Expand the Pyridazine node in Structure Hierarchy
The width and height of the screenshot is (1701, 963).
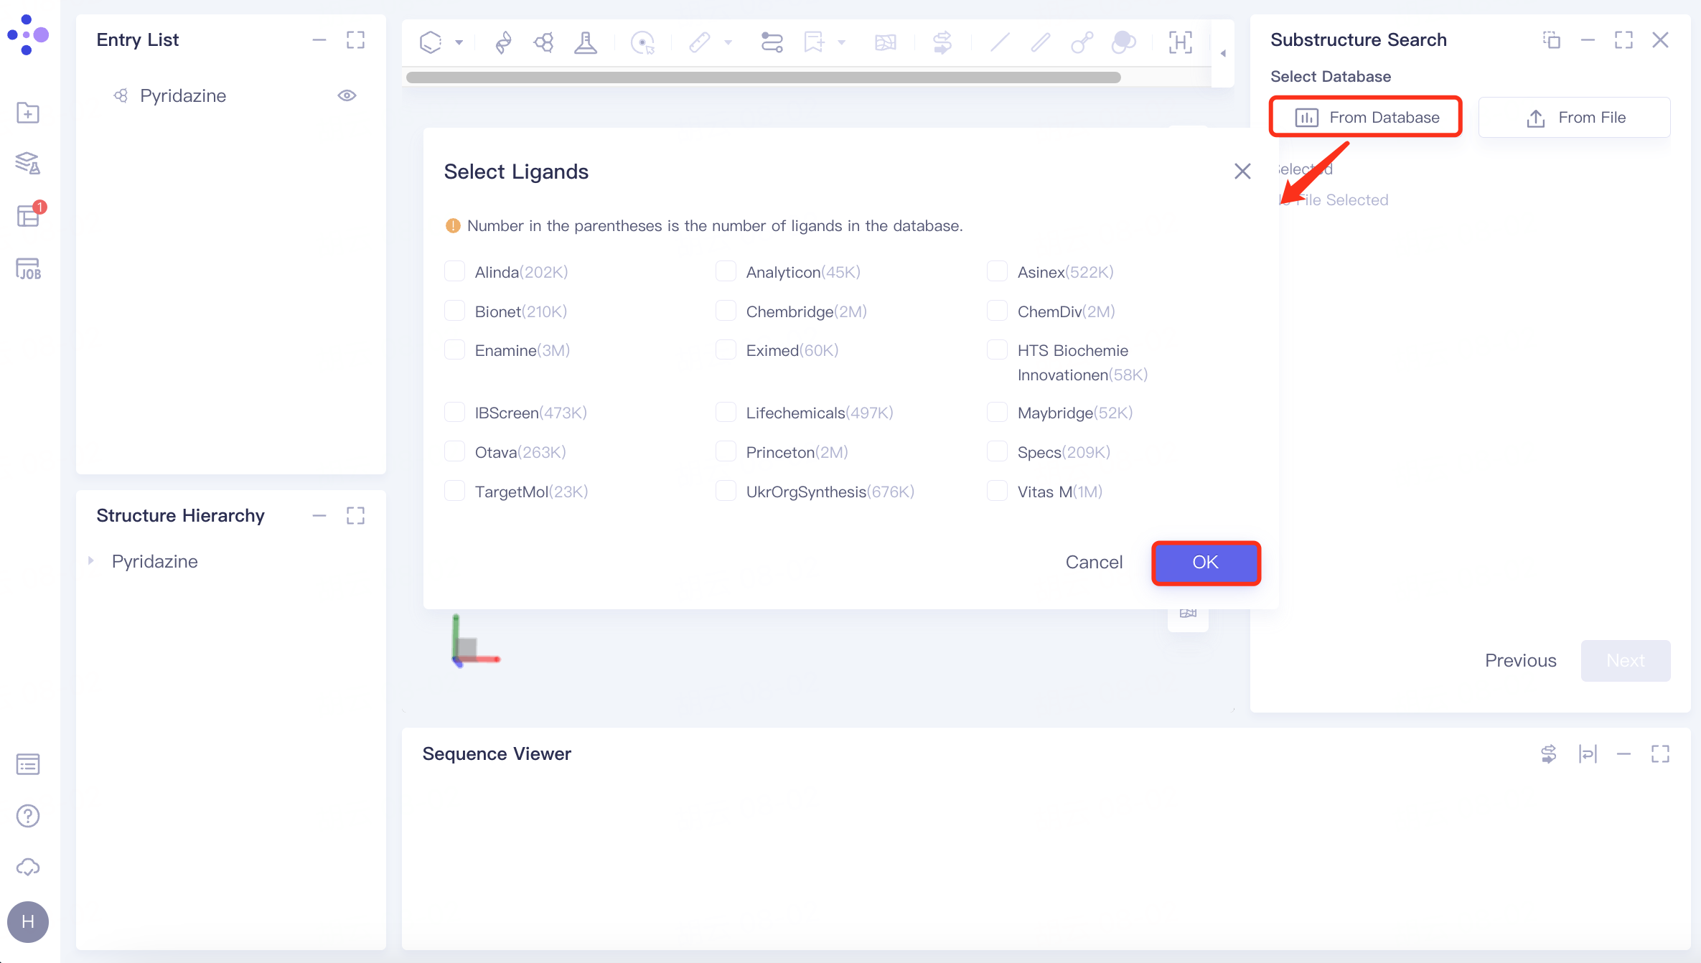click(x=91, y=561)
